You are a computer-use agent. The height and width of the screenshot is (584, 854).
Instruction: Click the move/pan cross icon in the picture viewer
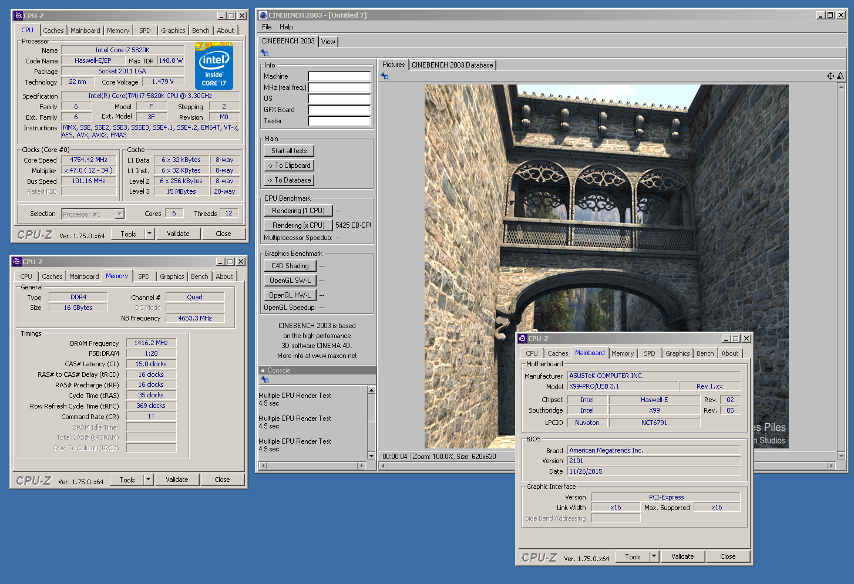coord(831,76)
